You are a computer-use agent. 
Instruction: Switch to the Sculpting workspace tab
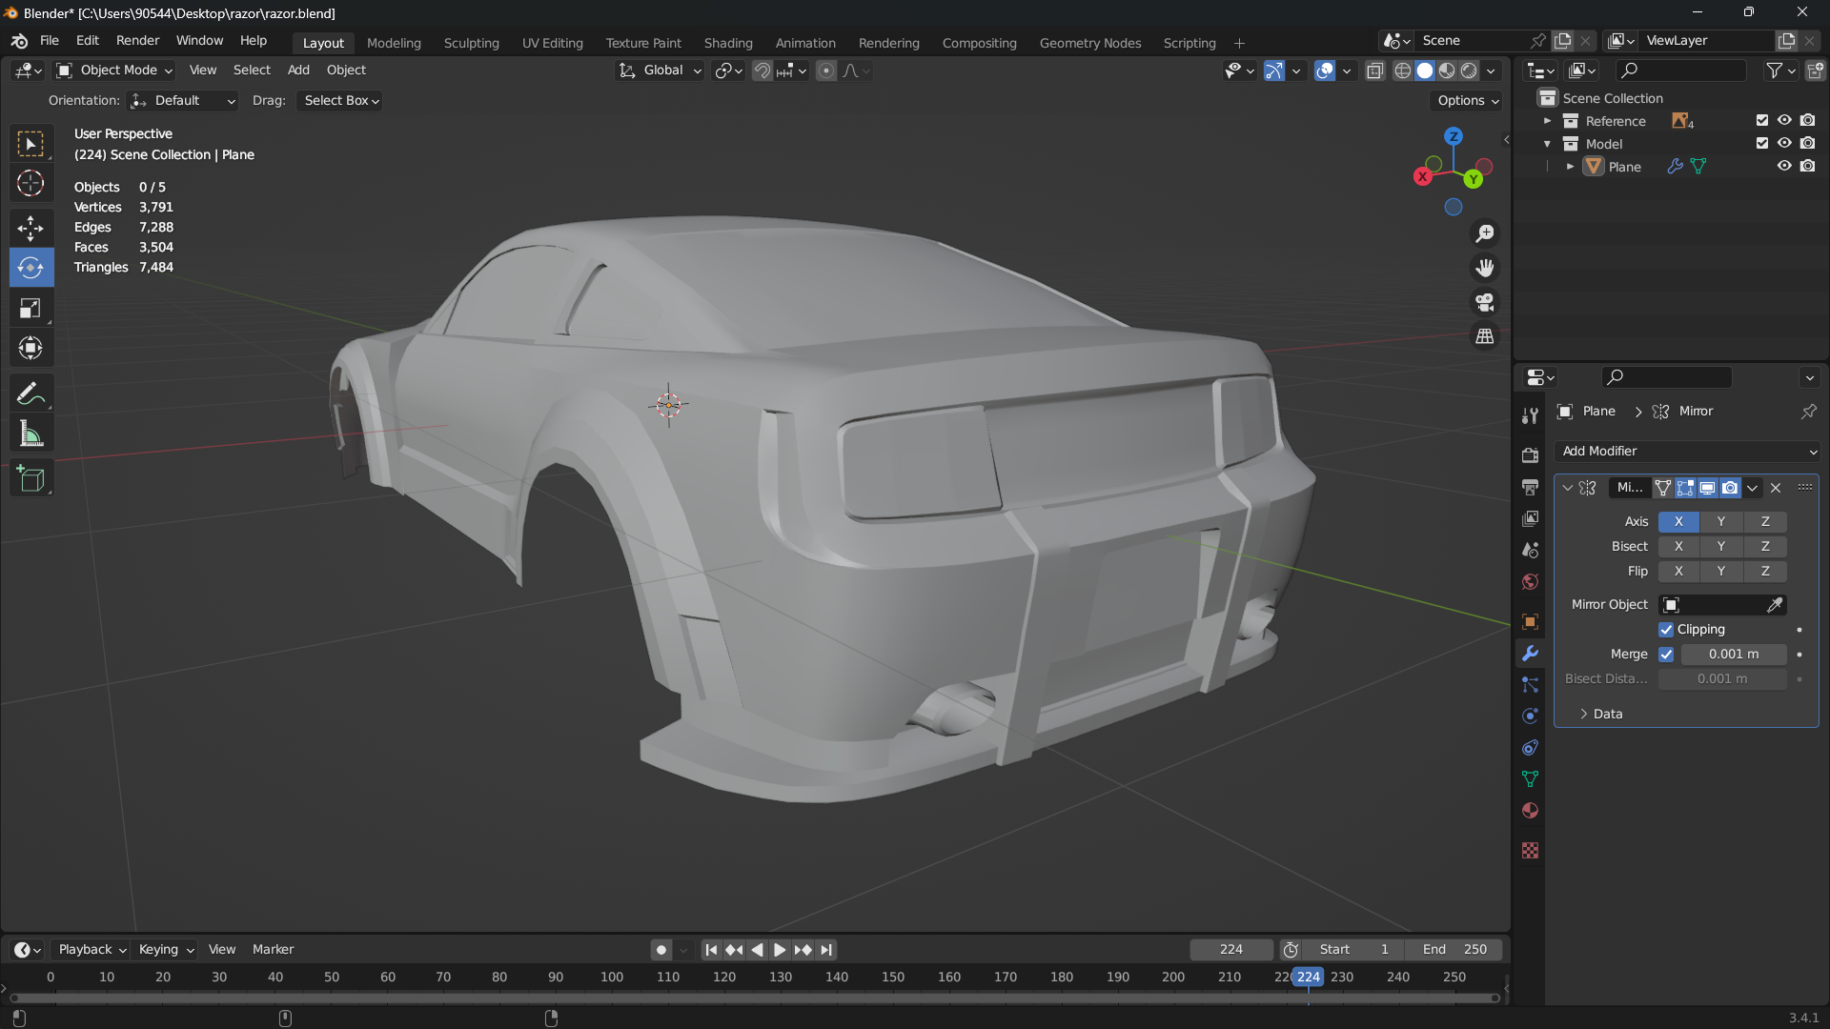point(471,43)
